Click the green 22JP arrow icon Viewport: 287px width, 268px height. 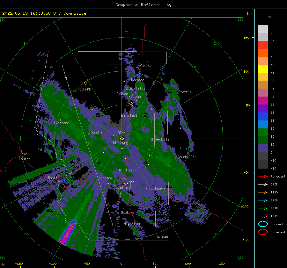pyautogui.click(x=263, y=208)
